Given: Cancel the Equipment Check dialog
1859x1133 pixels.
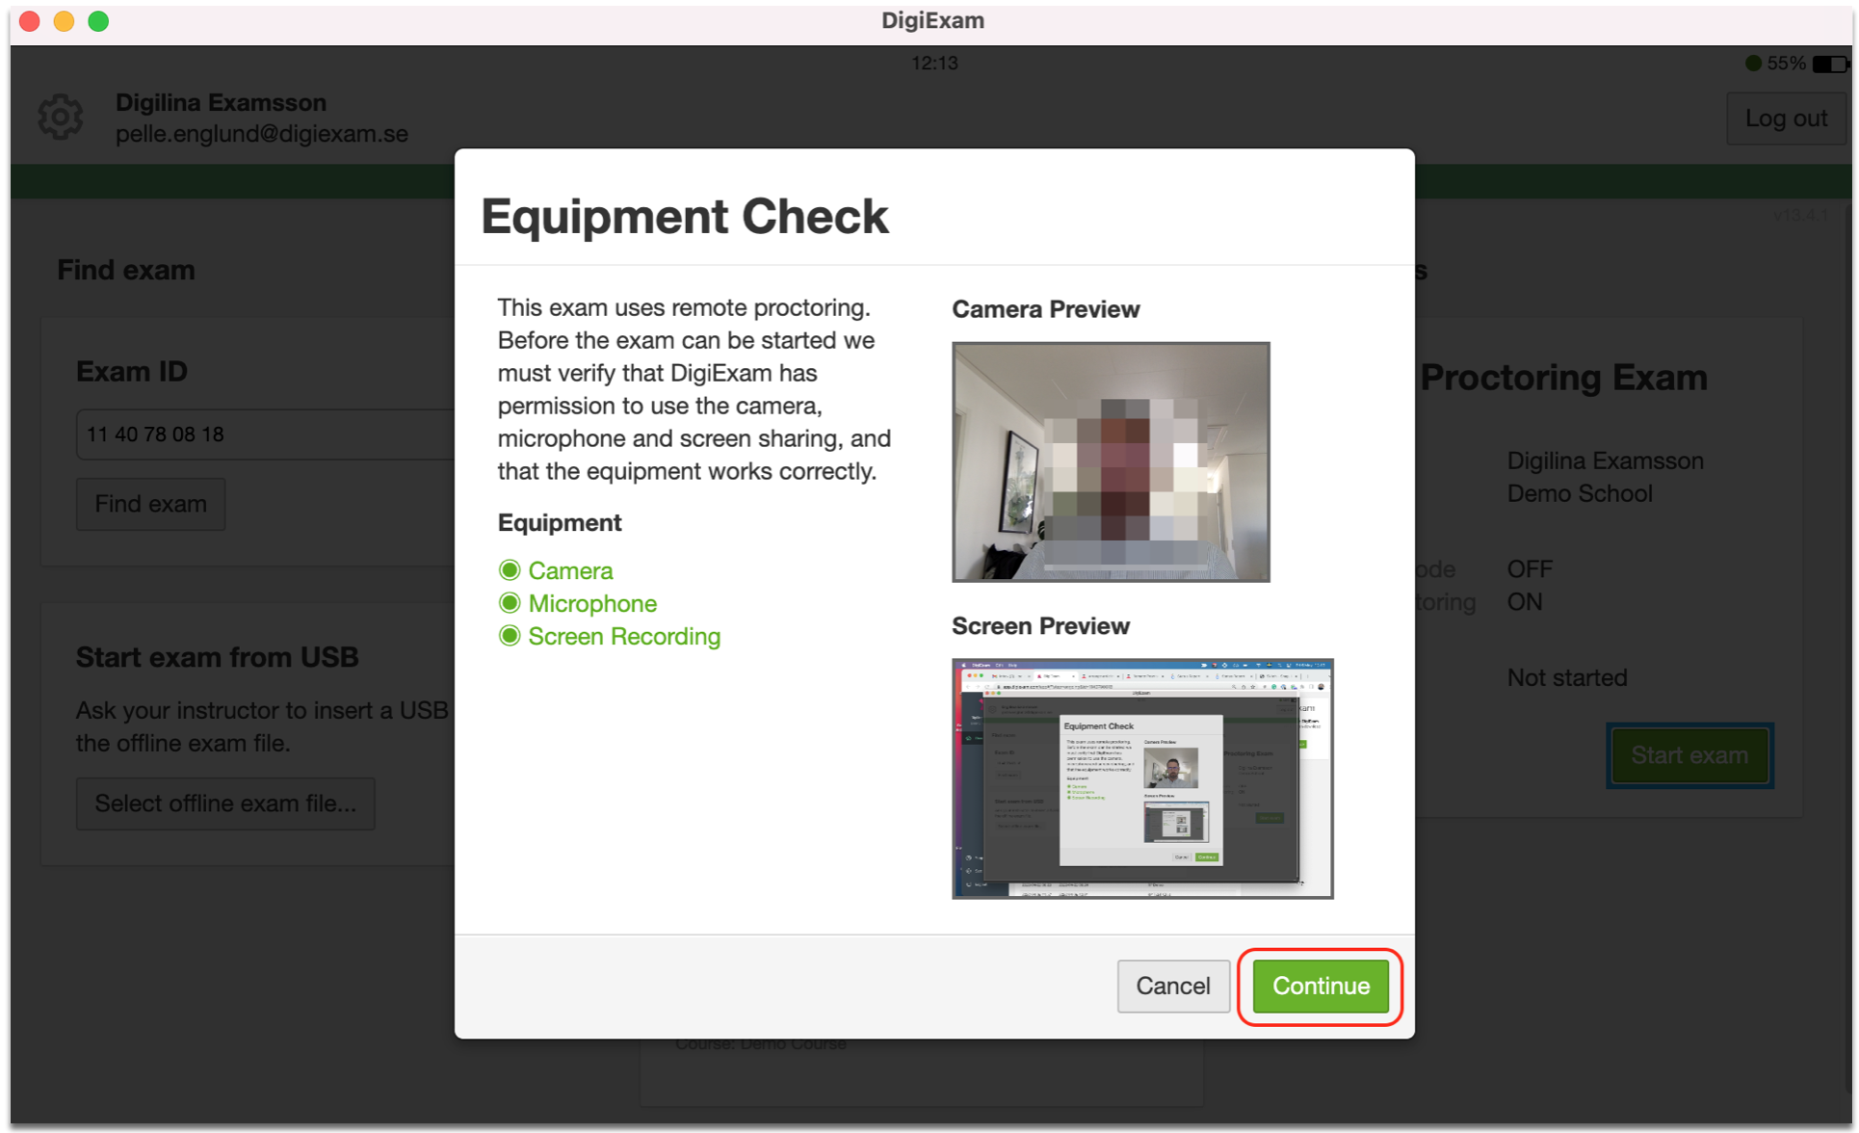Looking at the screenshot, I should [x=1172, y=986].
